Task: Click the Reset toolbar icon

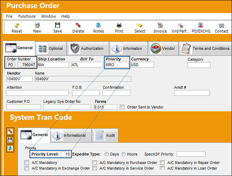Action: 17,25
